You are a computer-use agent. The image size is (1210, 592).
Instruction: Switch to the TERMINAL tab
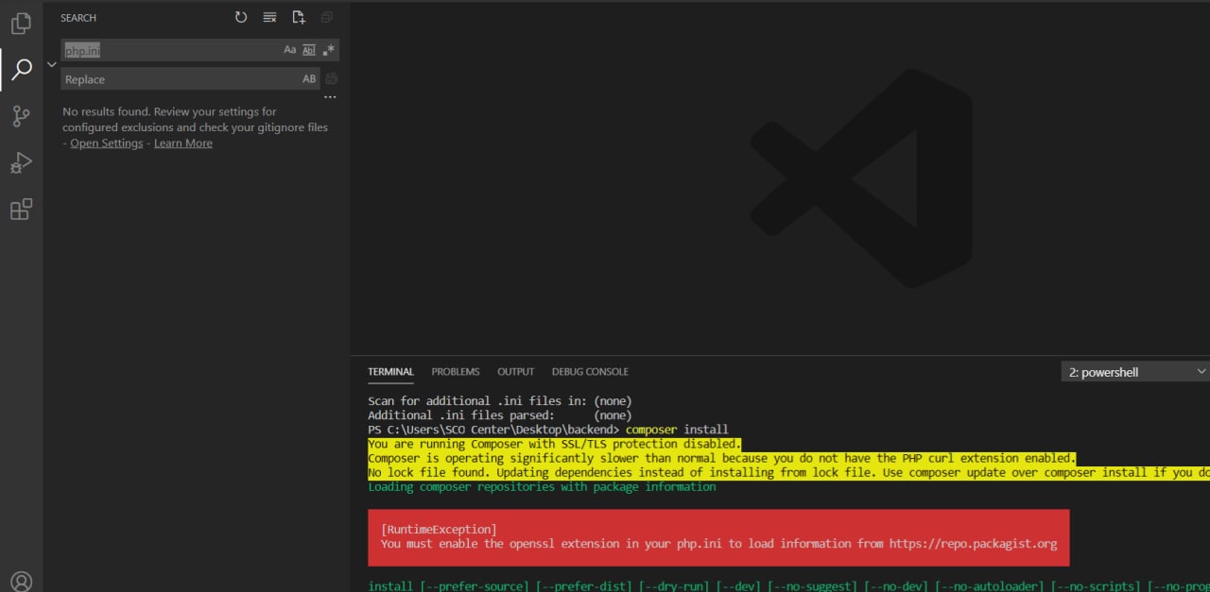click(390, 371)
